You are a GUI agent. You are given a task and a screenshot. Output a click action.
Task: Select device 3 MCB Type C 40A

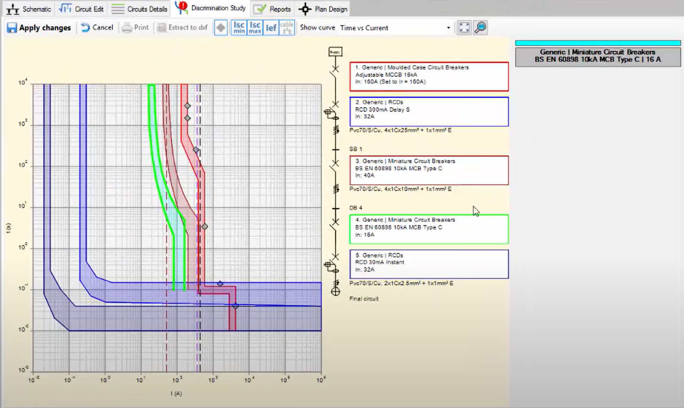[x=429, y=170]
